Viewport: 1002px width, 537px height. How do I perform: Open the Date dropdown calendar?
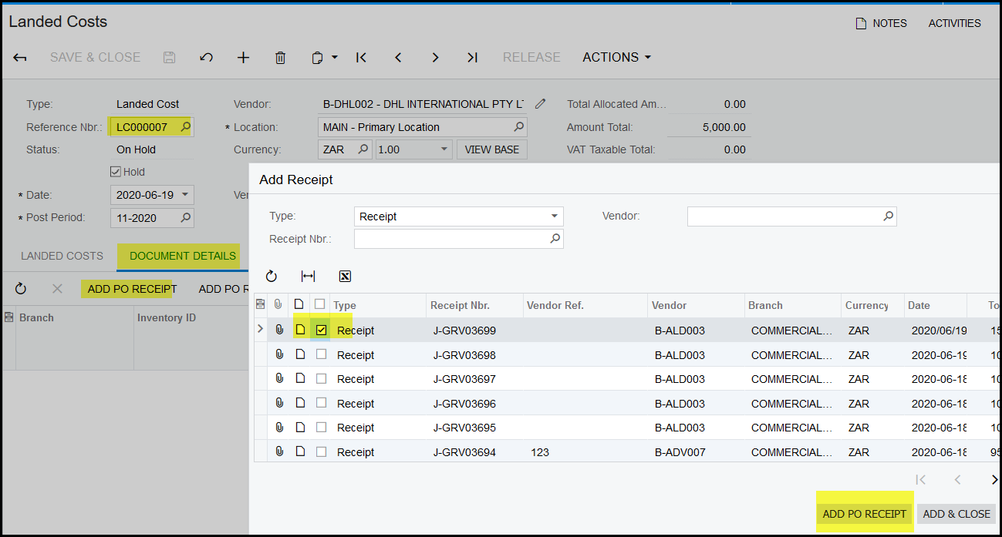click(185, 196)
